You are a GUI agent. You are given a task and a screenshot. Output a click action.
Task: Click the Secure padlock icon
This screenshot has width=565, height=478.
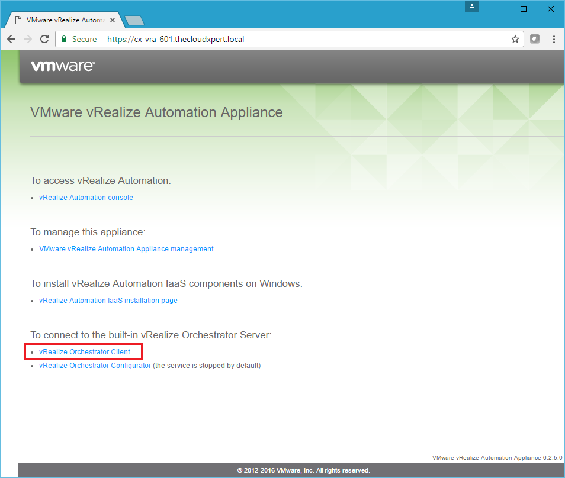[x=64, y=40]
